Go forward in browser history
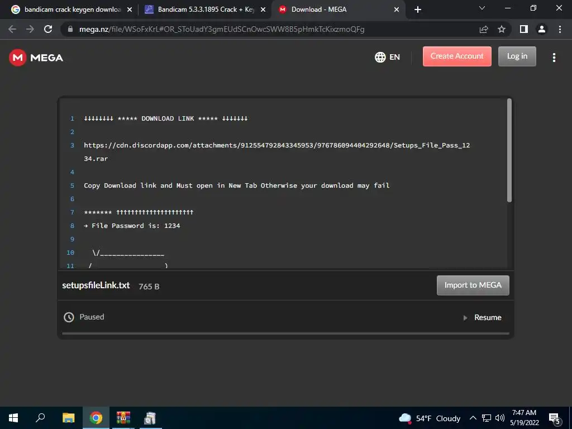The image size is (572, 429). click(30, 29)
